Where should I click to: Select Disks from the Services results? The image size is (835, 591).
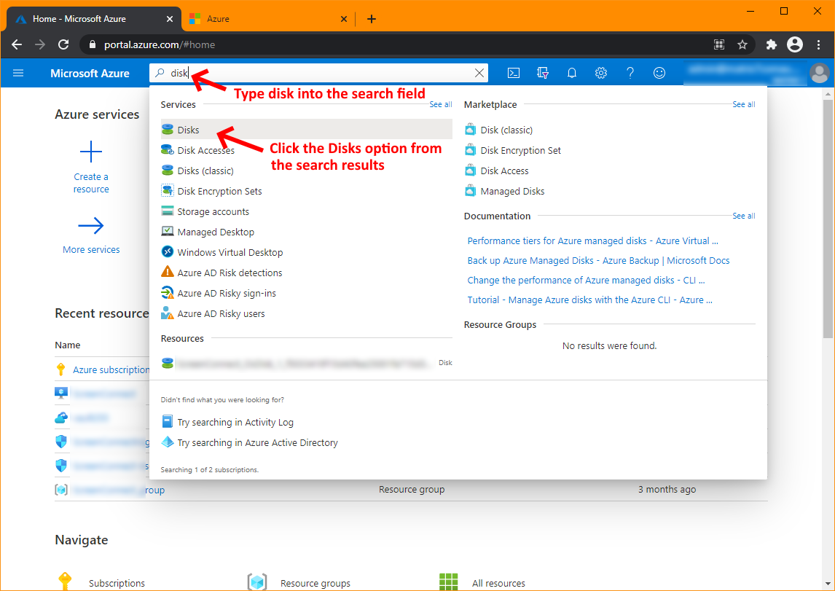point(189,129)
